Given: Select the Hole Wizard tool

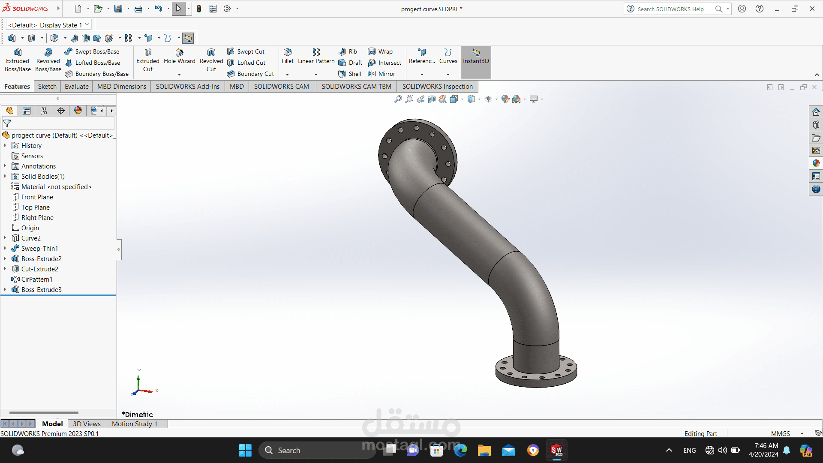Looking at the screenshot, I should point(179,56).
